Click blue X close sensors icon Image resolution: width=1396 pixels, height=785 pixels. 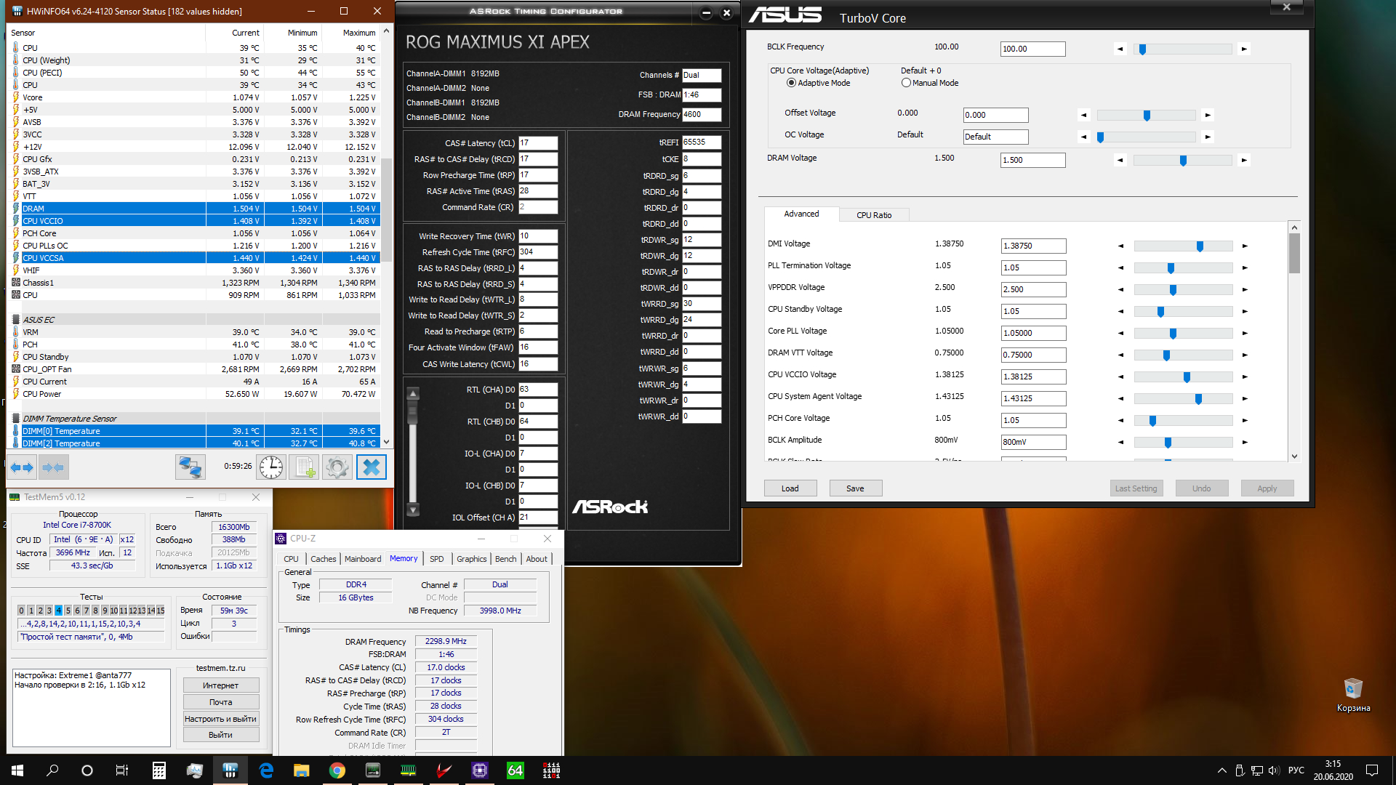pyautogui.click(x=371, y=467)
